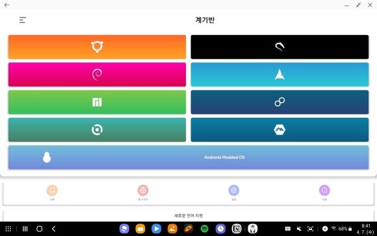The image size is (377, 236).
Task: Open the '새로운 언어 지원' card
Action: (188, 216)
